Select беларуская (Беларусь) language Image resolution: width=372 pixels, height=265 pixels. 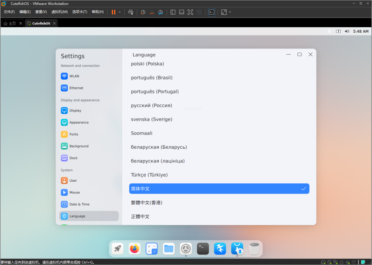pyautogui.click(x=219, y=147)
